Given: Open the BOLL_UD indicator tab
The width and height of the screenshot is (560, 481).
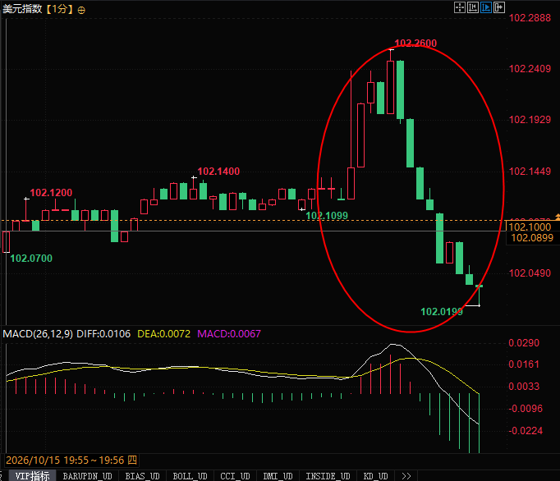Looking at the screenshot, I should [x=190, y=475].
